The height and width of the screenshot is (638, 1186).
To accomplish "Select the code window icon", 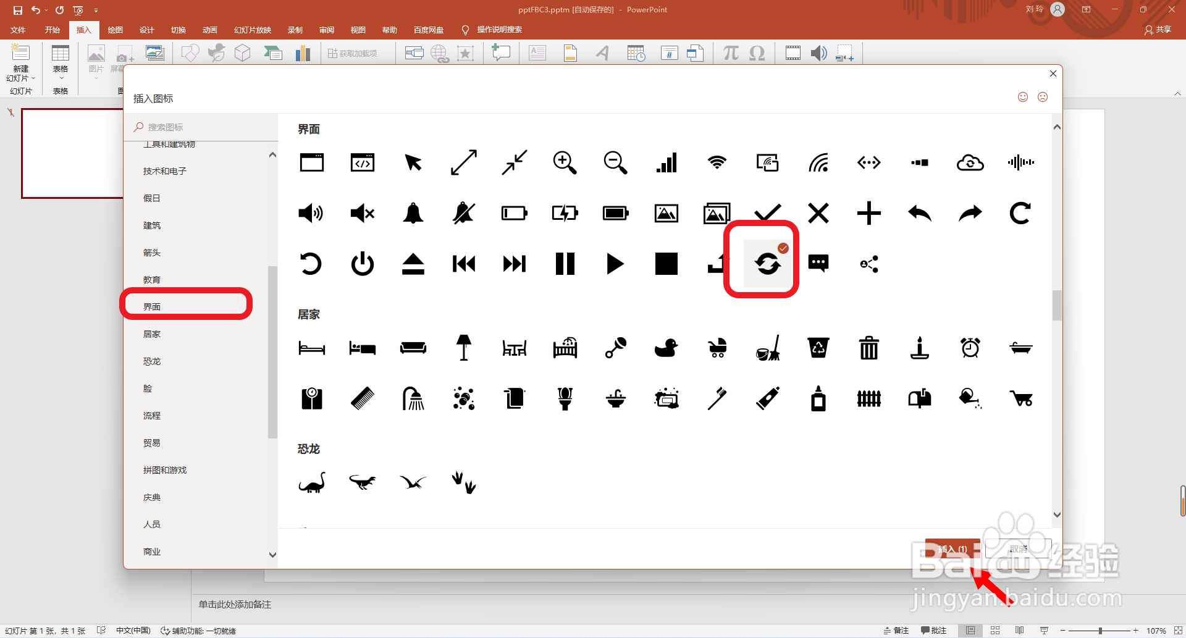I will (363, 162).
